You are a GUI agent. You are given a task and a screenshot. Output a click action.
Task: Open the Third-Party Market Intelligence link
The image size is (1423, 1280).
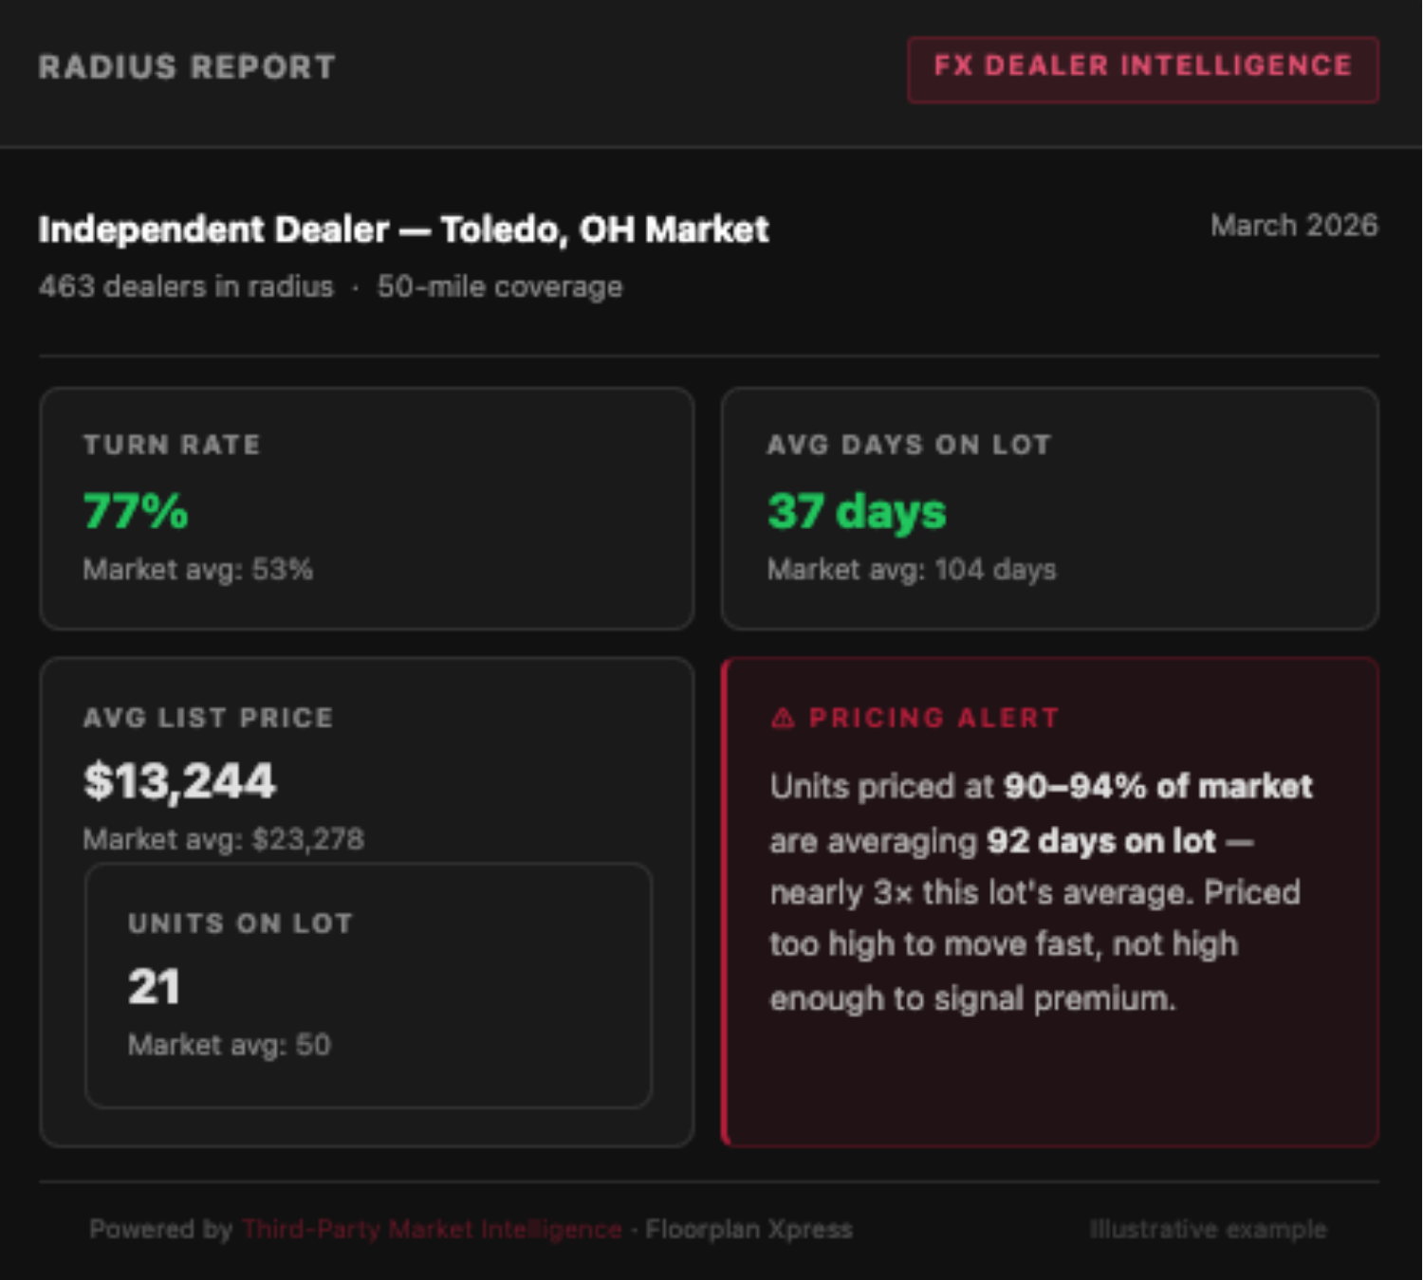(432, 1229)
